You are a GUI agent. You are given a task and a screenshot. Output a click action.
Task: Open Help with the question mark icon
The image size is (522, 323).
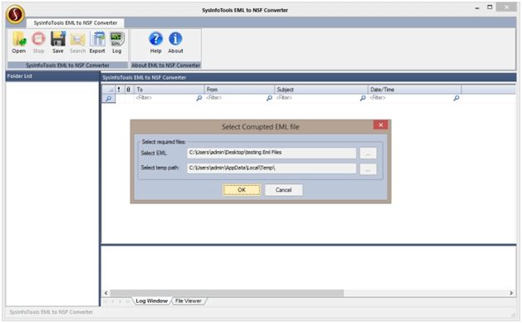coord(155,42)
